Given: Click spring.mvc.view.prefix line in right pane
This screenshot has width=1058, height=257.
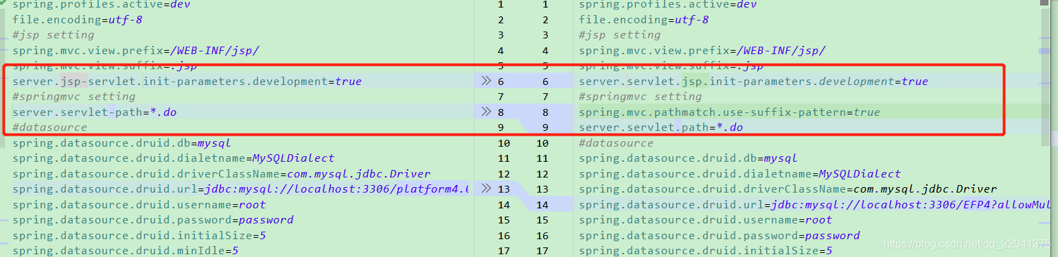Looking at the screenshot, I should [x=702, y=51].
